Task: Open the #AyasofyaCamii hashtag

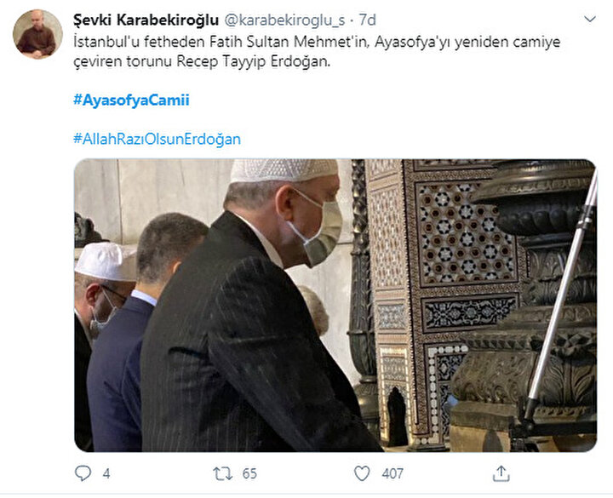Action: point(131,100)
